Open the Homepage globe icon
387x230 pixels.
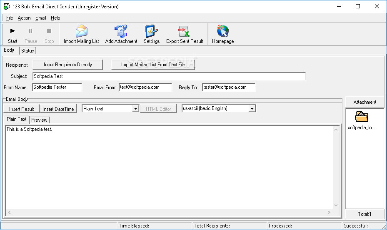pyautogui.click(x=223, y=31)
